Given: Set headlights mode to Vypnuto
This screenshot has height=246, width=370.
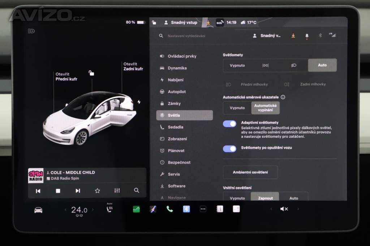Looking at the screenshot, I should click(237, 65).
